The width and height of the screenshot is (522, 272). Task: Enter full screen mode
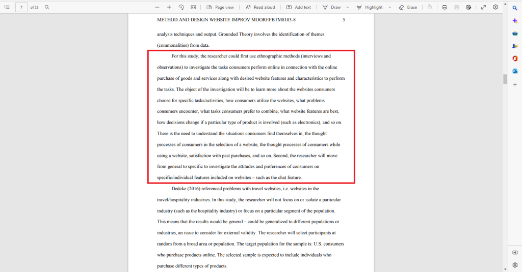tap(483, 7)
